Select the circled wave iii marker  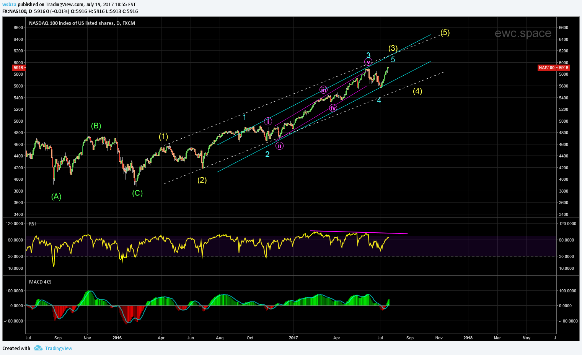(x=324, y=90)
